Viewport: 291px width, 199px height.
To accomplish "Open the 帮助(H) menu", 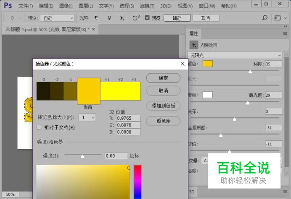I will click(229, 6).
